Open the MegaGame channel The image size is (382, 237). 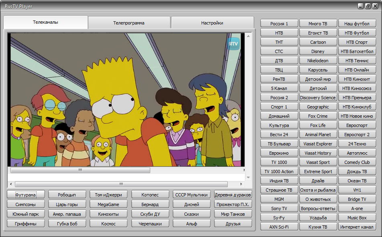[108, 204]
